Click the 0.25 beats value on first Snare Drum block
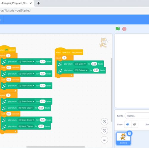 click(x=43, y=62)
